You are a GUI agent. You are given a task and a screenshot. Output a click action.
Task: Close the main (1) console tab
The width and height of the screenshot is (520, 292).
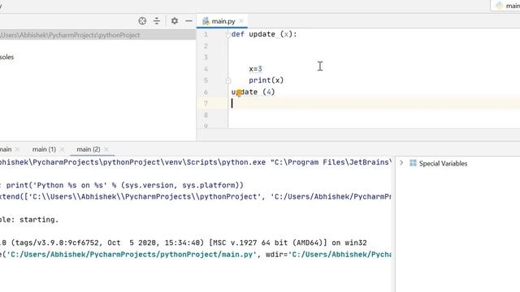(x=62, y=149)
